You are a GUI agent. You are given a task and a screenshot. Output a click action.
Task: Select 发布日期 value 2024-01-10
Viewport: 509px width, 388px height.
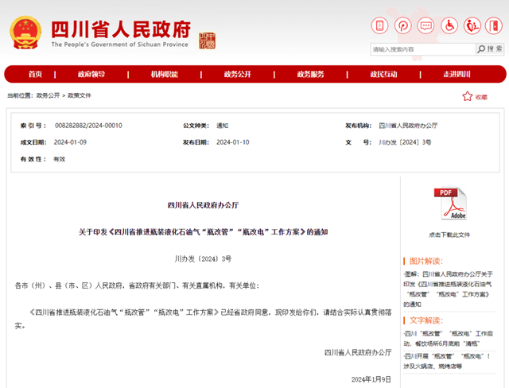(233, 142)
